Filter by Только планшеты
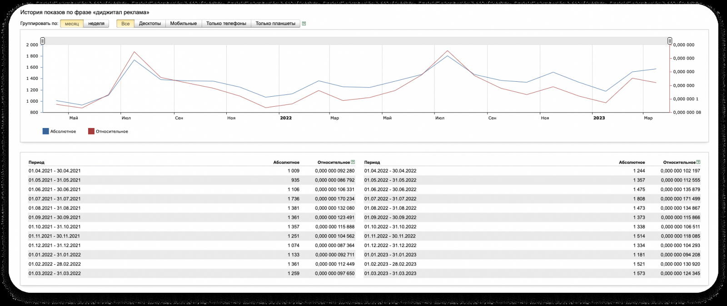The height and width of the screenshot is (306, 727). click(x=275, y=24)
